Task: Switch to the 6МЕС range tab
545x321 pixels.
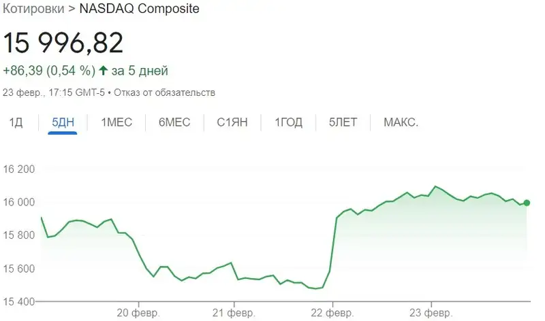Action: point(174,123)
